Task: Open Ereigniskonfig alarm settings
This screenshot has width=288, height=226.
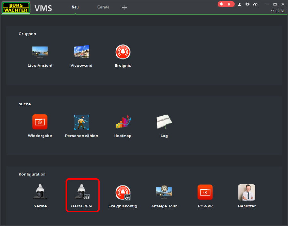Action: point(123,192)
